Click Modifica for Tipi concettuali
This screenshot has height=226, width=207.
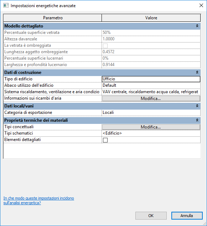tap(151, 127)
